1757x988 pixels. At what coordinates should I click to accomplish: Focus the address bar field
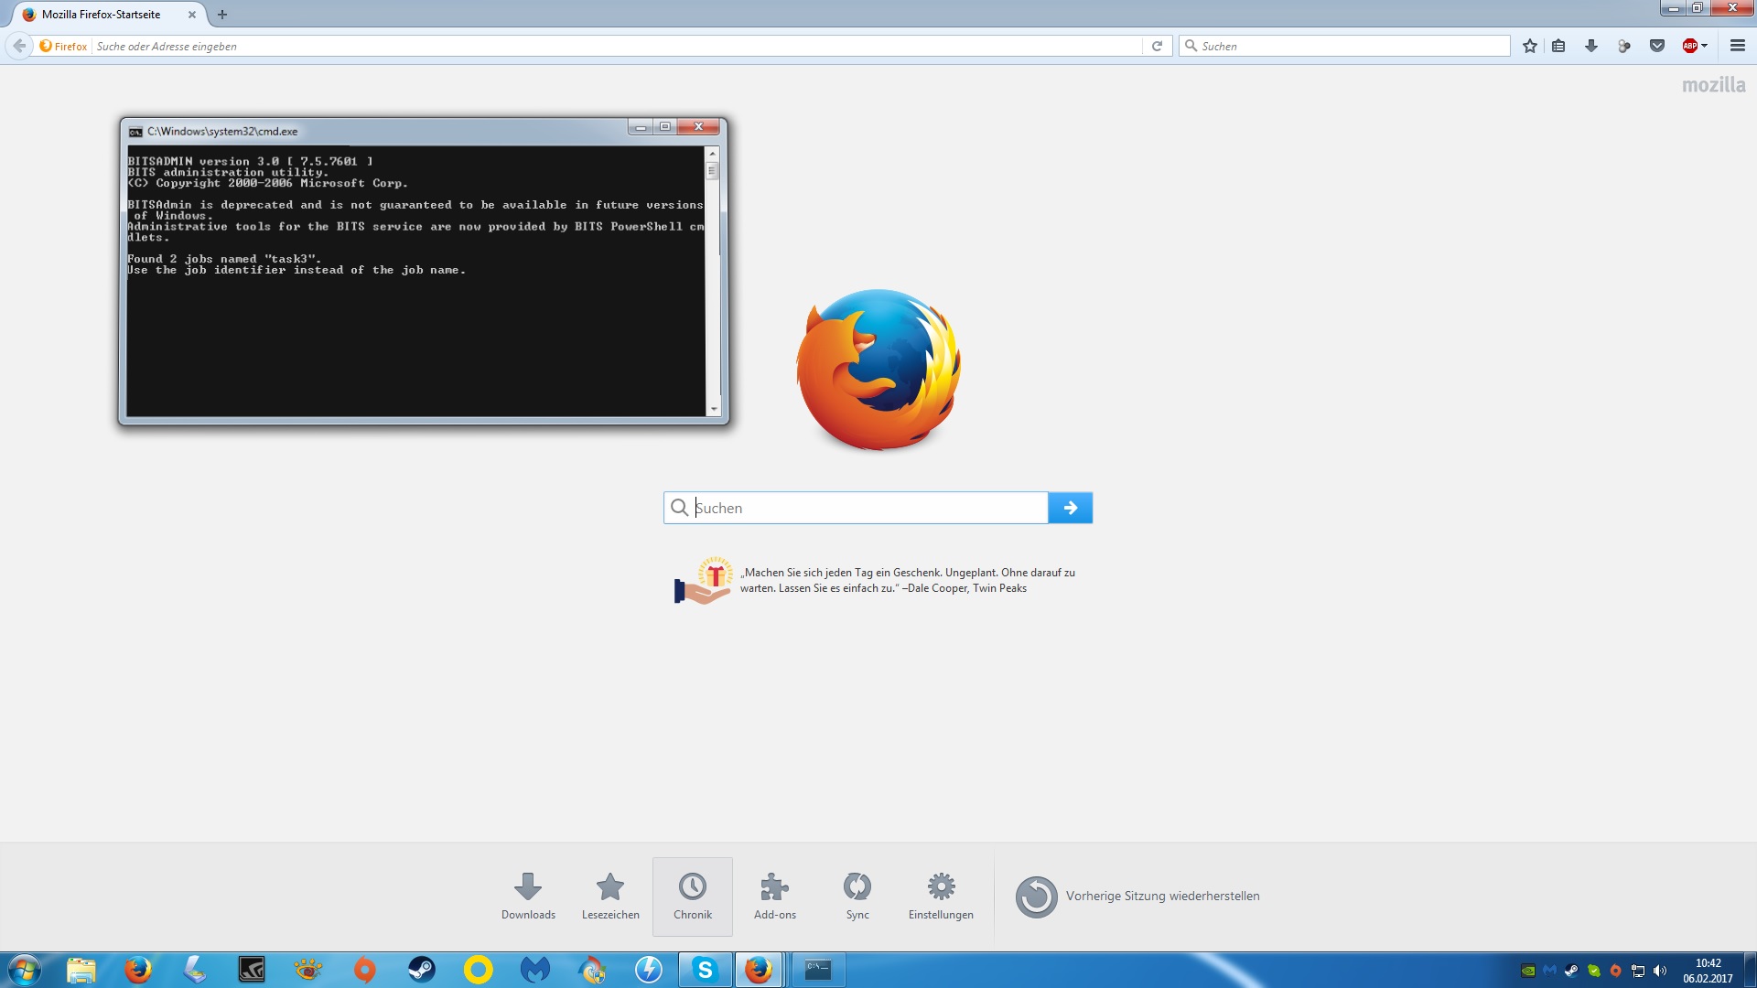tap(613, 46)
